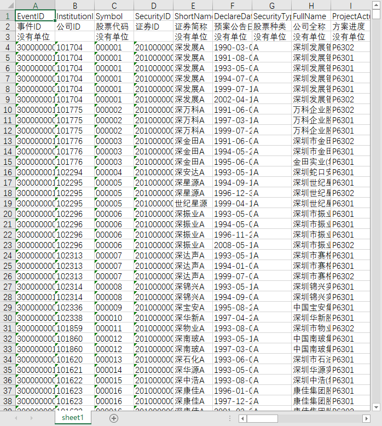Select 1995-08-2 date cell in row 29
The image size is (382, 426).
233,308
